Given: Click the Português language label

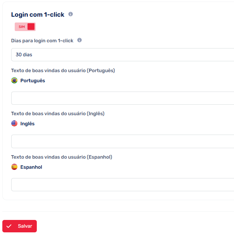Looking at the screenshot, I should [x=33, y=81].
